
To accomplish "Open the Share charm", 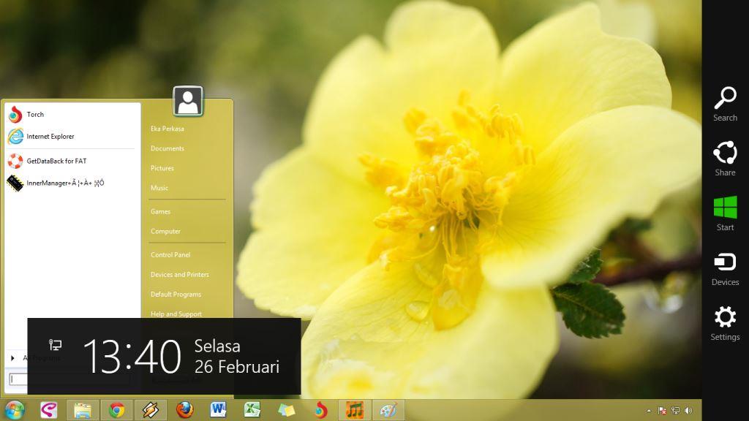I will 725,159.
